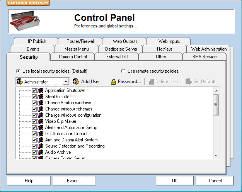The width and height of the screenshot is (242, 192).
Task: Select the I/O Automation Control row text
Action: click(66, 134)
